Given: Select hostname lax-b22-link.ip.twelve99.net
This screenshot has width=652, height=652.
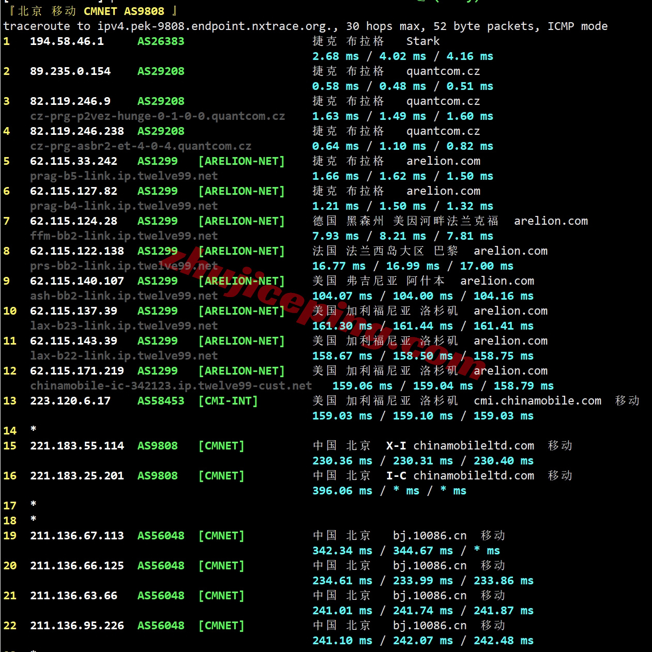Looking at the screenshot, I should click(124, 356).
